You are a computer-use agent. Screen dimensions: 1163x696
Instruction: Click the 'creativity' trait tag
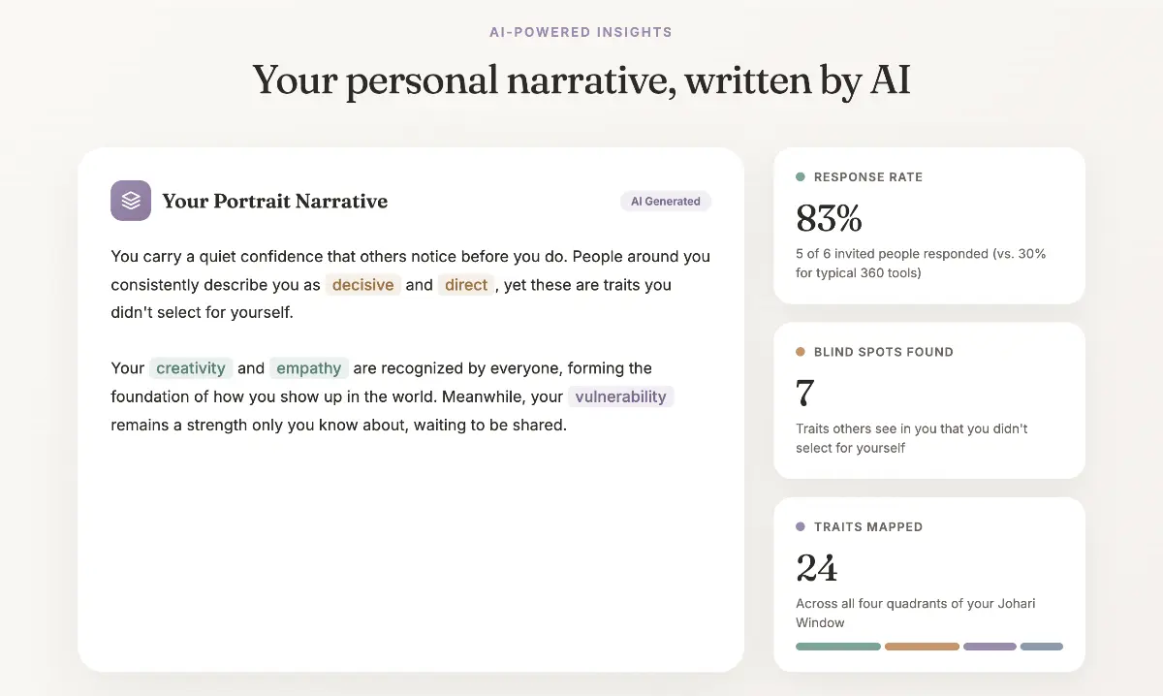191,368
